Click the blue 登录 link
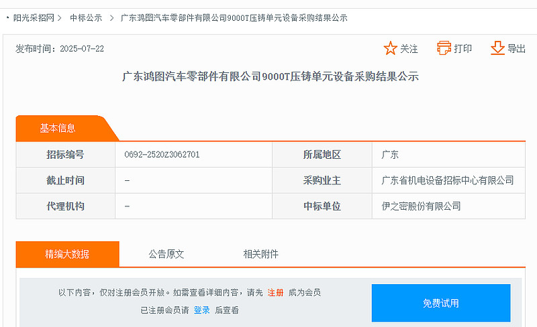 click(202, 310)
